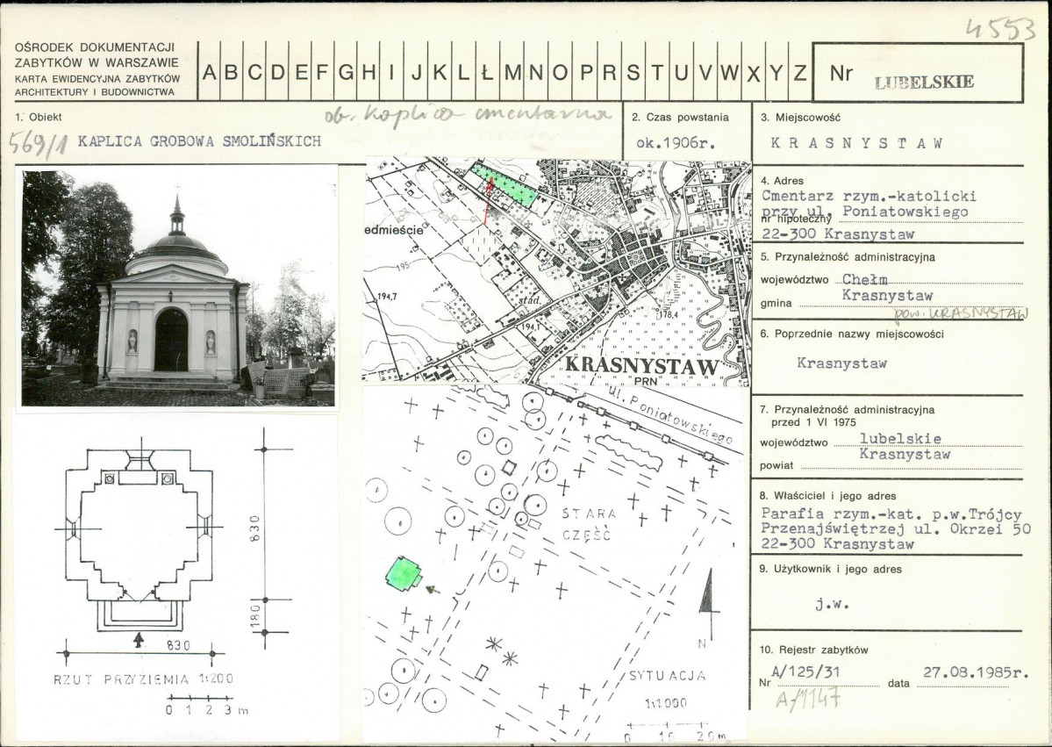Click the cemetery site plan drawing

coord(555,563)
